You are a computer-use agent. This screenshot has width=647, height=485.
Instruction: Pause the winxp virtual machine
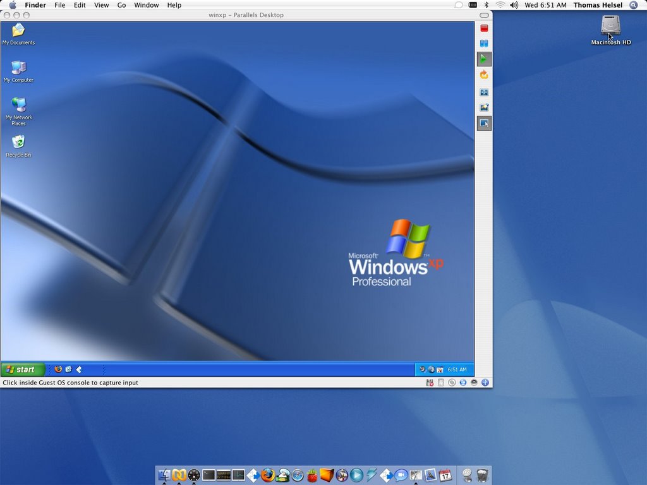tap(484, 44)
